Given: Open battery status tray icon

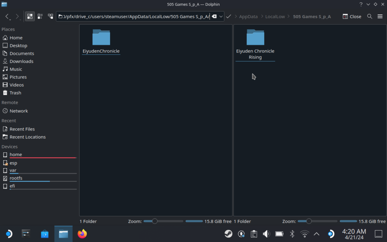Looking at the screenshot, I should pos(279,234).
